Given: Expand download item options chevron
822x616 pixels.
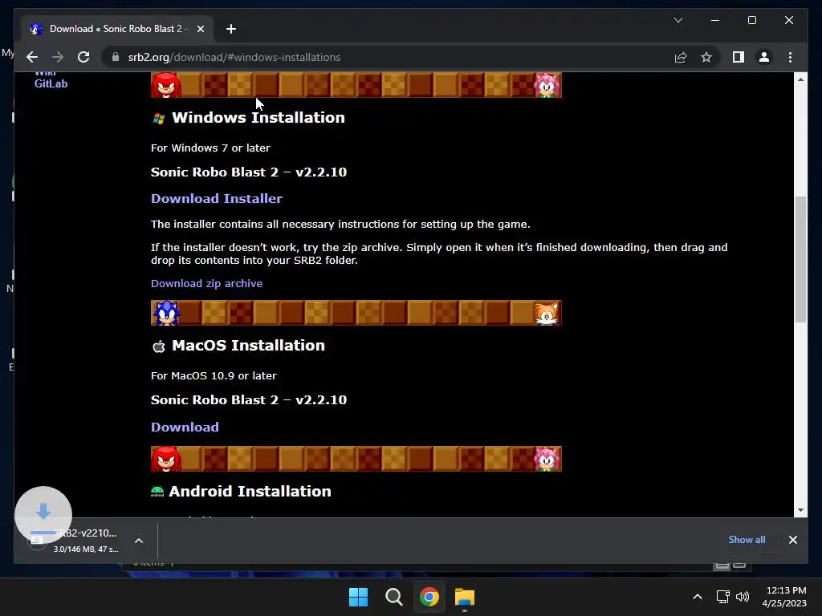Looking at the screenshot, I should point(139,541).
